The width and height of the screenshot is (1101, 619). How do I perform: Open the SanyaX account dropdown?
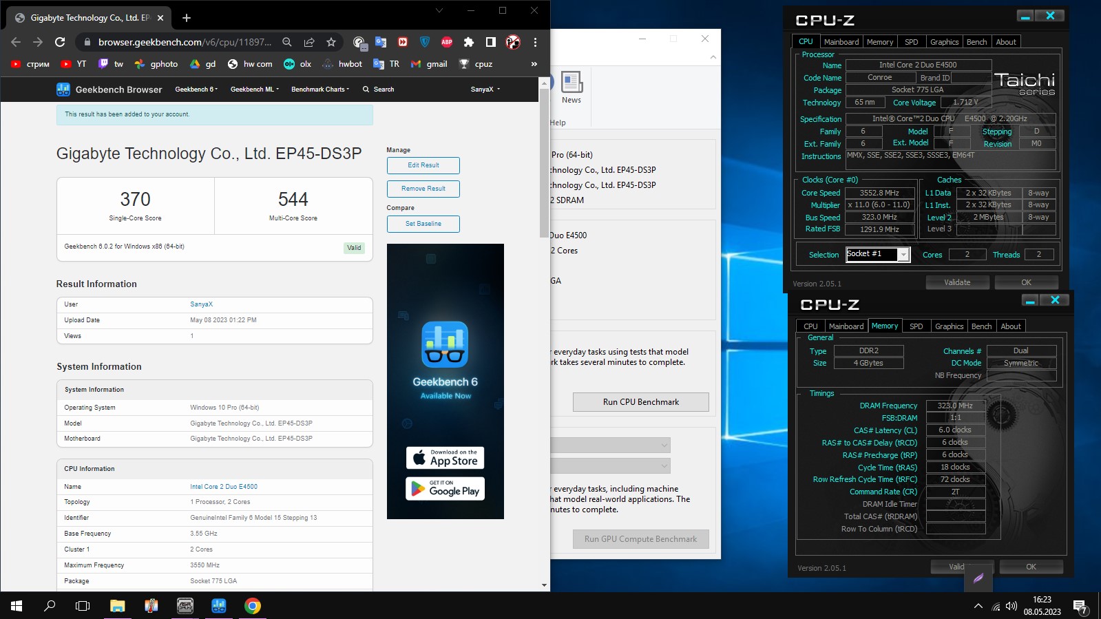click(485, 90)
